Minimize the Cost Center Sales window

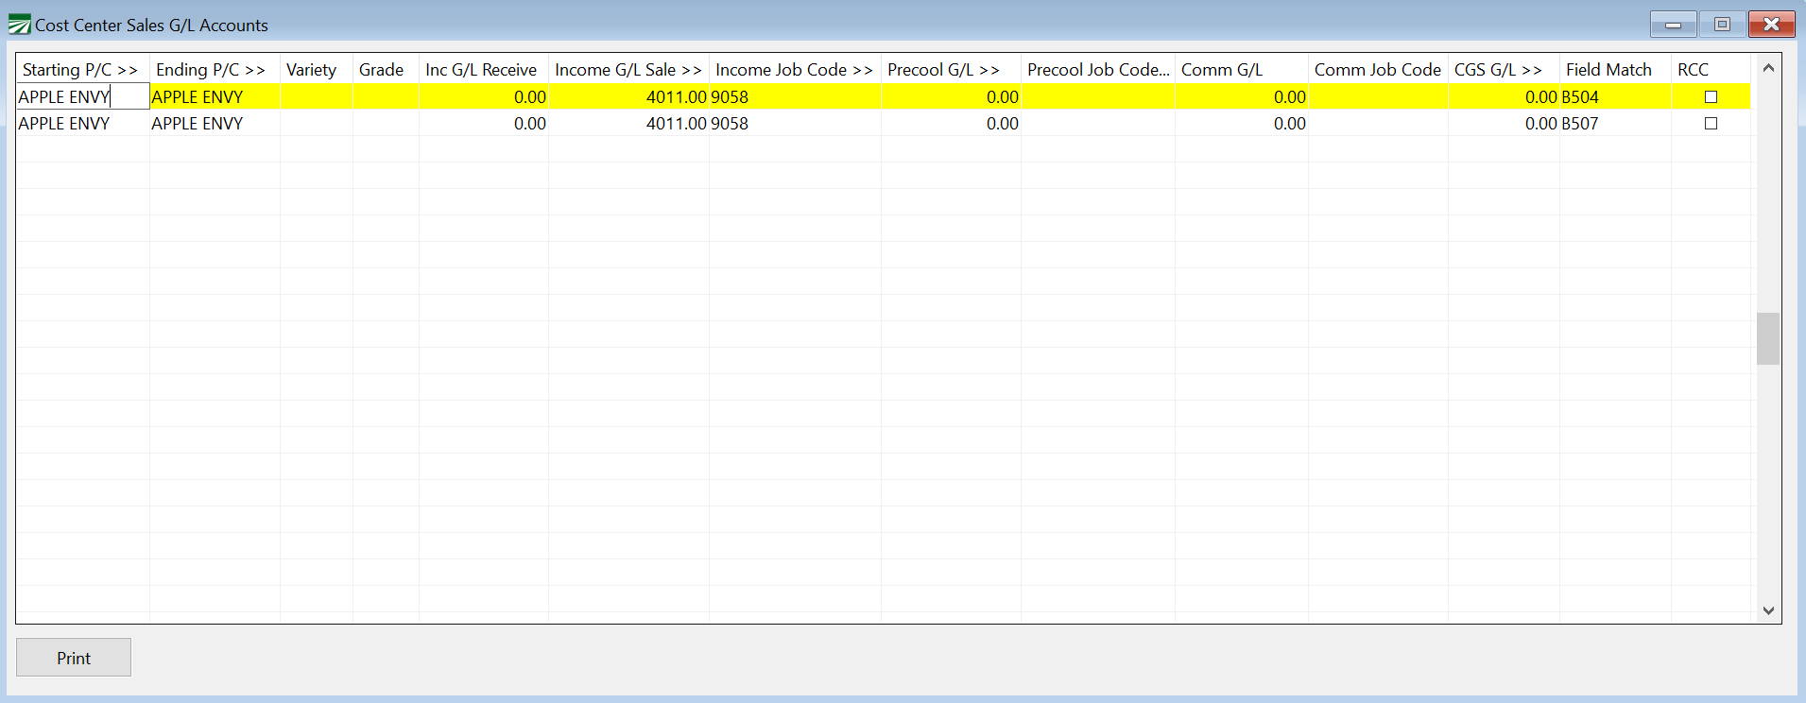pyautogui.click(x=1673, y=24)
